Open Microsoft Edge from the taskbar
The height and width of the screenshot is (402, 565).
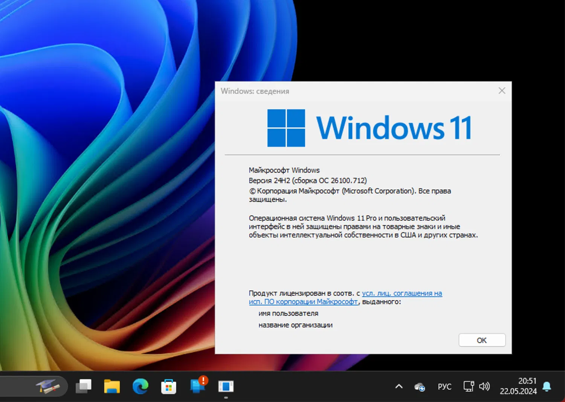pyautogui.click(x=140, y=387)
